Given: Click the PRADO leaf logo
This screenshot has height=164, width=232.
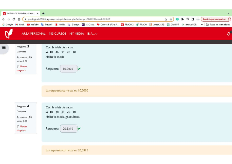Looking at the screenshot, I should pos(9,34).
